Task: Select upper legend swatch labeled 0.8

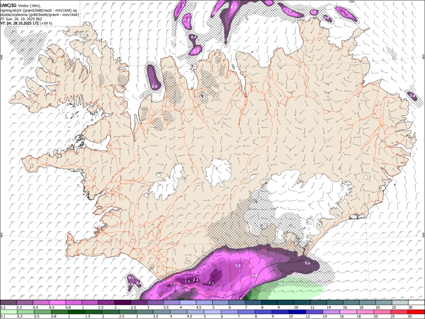Action: click(73, 302)
